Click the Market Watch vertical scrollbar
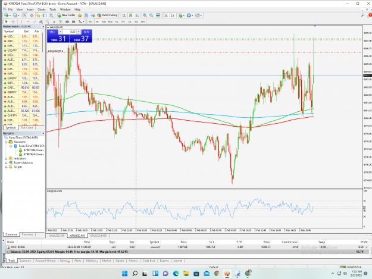Screen dimensions: 372x279 click(x=43, y=78)
